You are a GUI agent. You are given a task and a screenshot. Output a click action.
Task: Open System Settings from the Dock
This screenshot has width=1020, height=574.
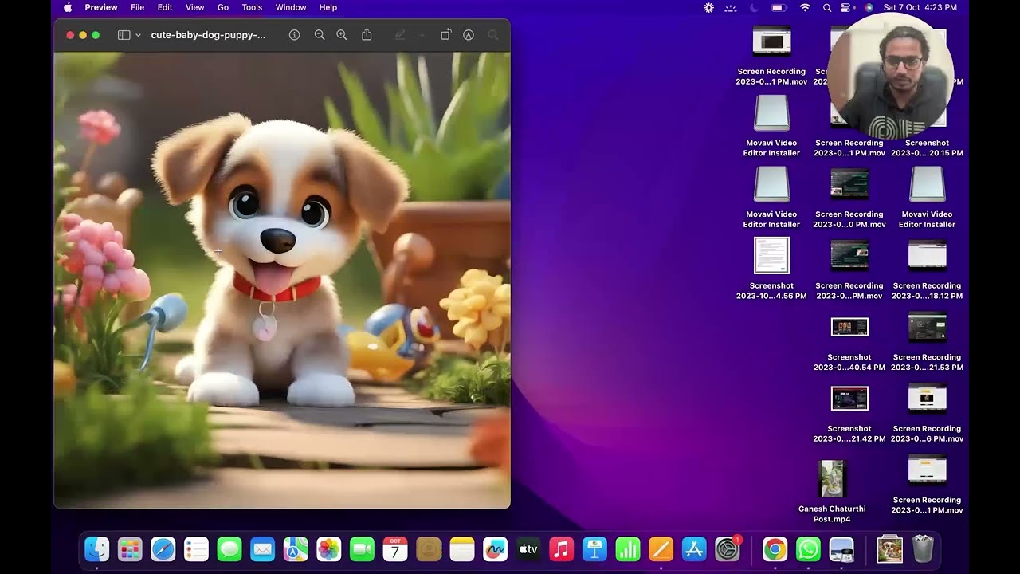coord(728,548)
